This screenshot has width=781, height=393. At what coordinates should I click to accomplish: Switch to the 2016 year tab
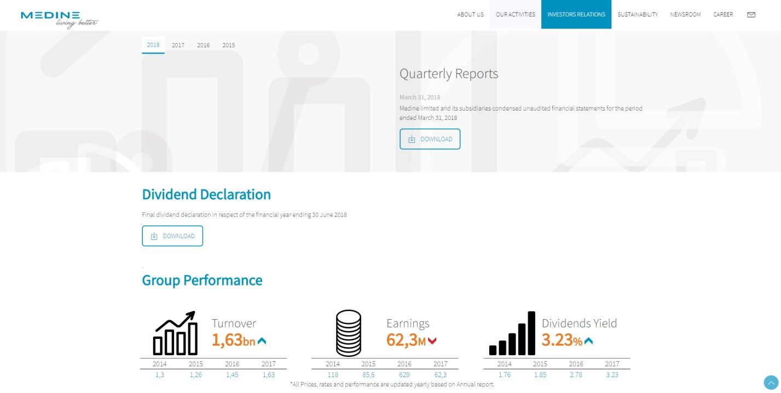pyautogui.click(x=203, y=45)
